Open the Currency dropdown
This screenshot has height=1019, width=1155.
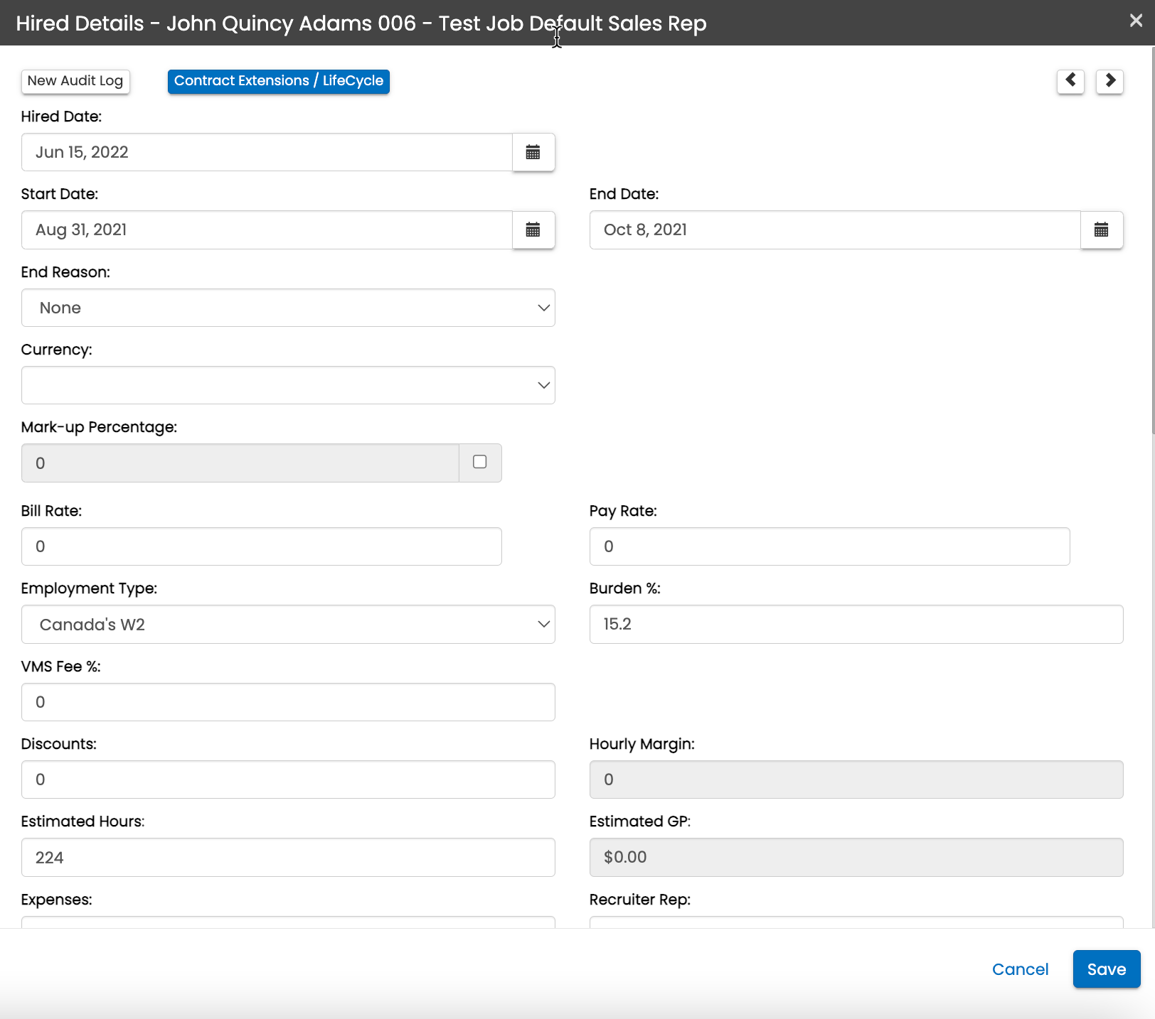pyautogui.click(x=288, y=385)
